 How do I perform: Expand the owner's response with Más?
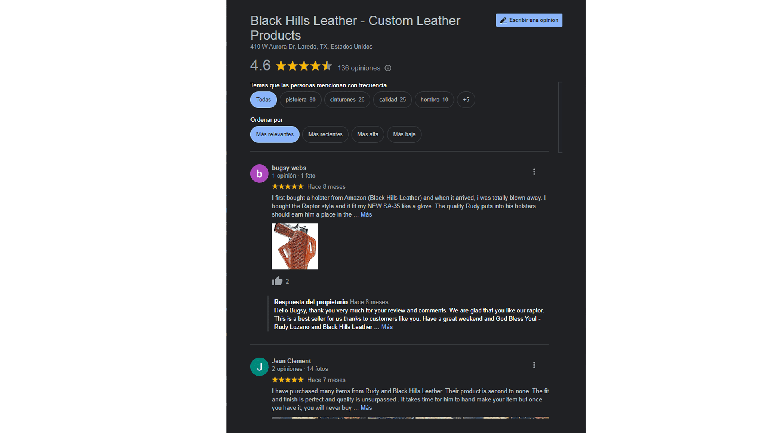pos(387,327)
